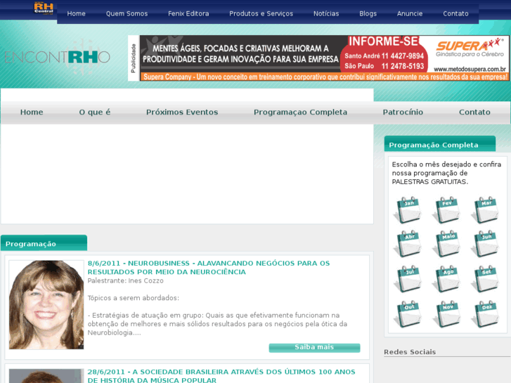Image resolution: width=511 pixels, height=383 pixels.
Task: Click www.metodosupera.com.br in the banner
Action: click(470, 69)
